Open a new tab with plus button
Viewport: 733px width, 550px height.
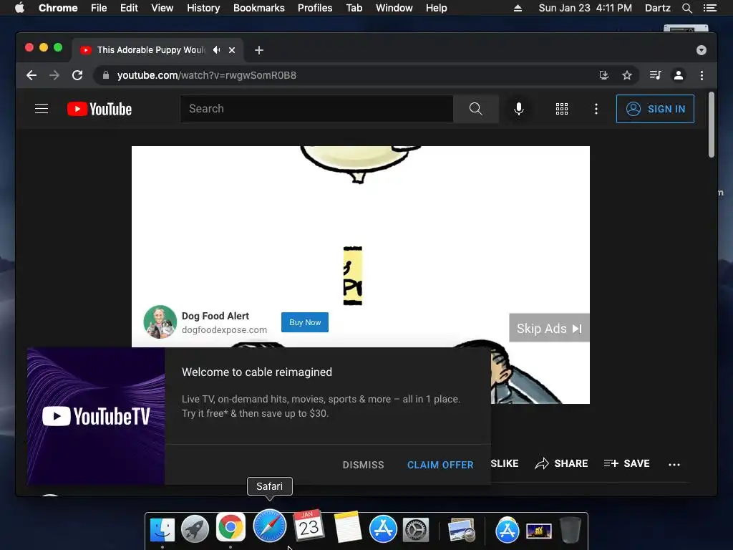click(259, 50)
